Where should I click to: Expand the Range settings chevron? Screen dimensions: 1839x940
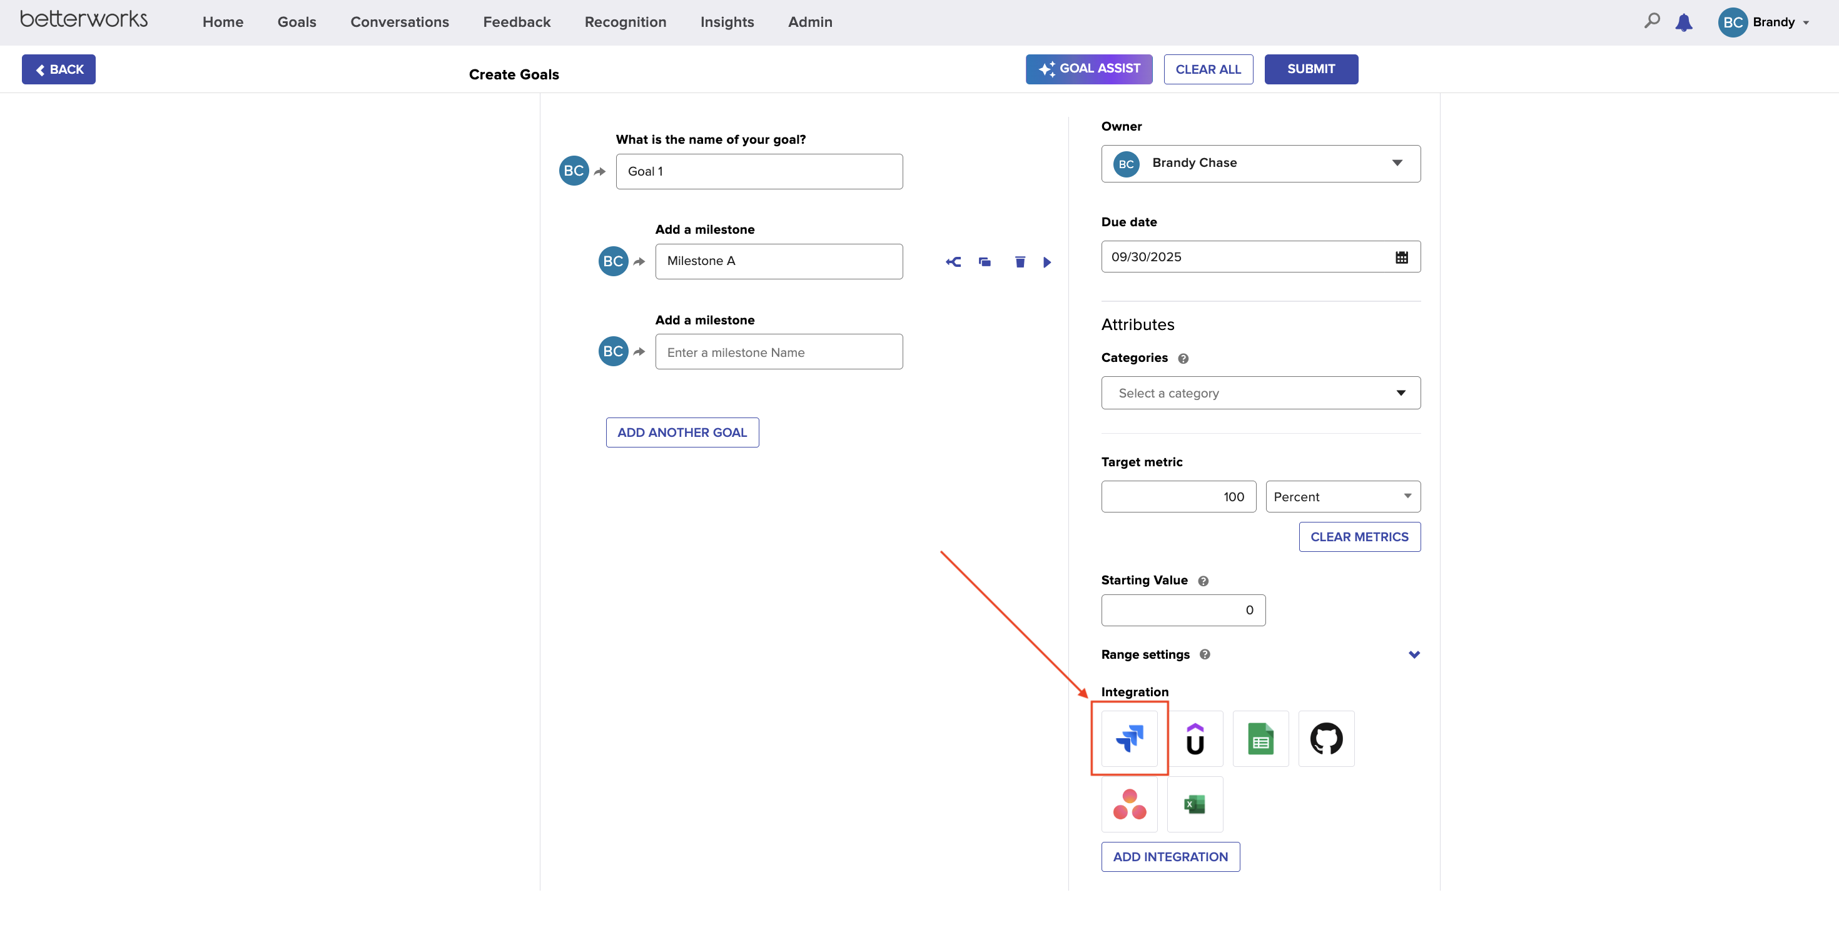click(x=1414, y=654)
